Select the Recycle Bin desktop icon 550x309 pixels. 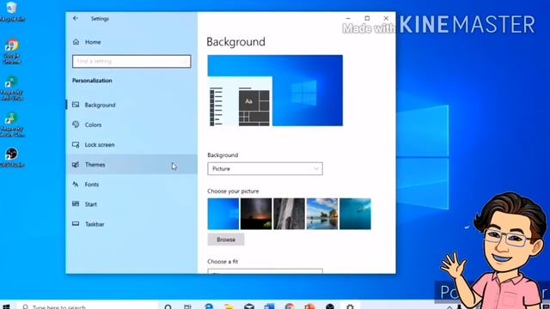11,11
